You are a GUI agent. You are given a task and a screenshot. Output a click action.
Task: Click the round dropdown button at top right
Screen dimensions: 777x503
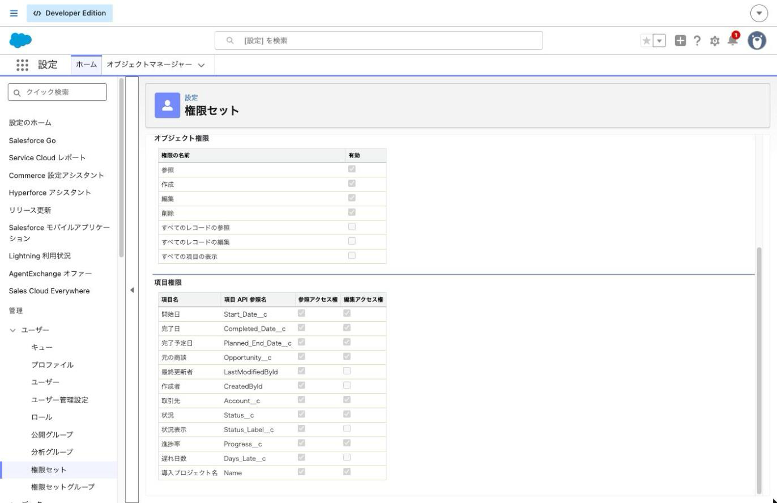coord(759,13)
